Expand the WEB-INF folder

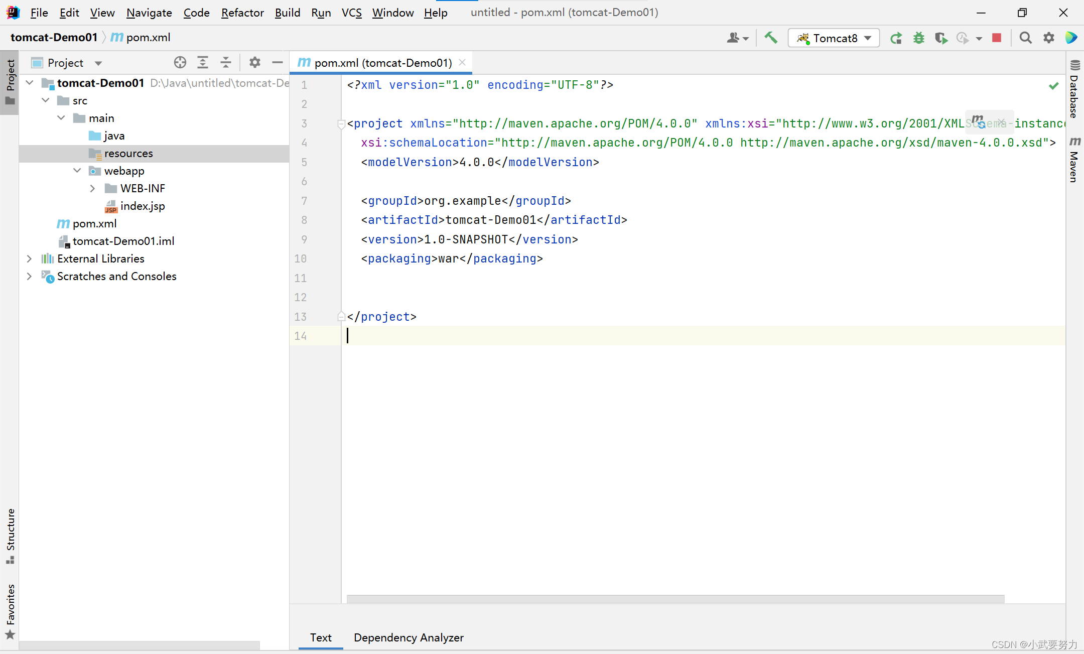[92, 188]
